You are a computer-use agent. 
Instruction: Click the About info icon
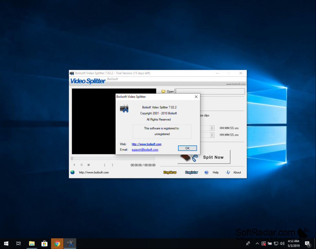228,172
